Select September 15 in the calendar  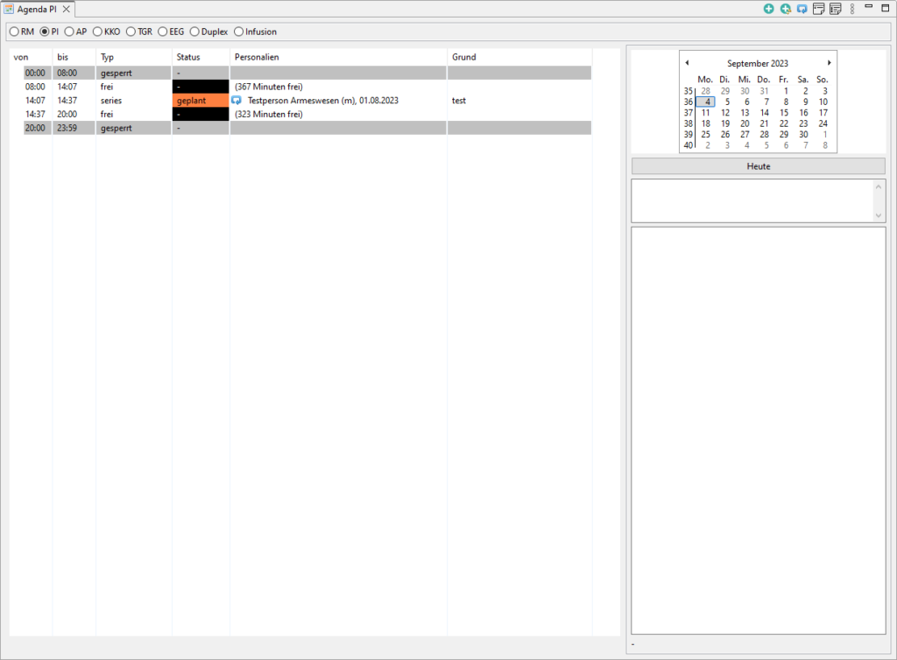tap(784, 113)
